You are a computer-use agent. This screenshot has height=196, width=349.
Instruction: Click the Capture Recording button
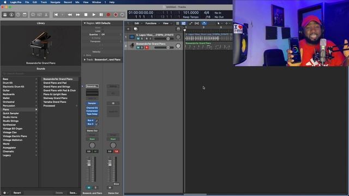(116, 15)
